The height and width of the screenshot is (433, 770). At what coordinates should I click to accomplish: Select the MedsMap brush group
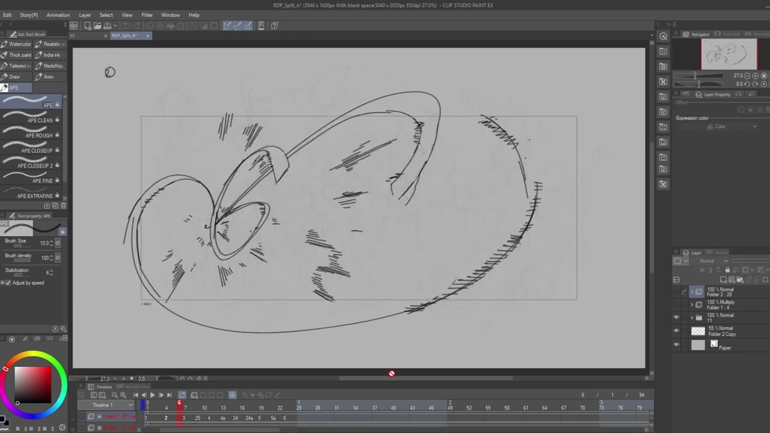point(50,66)
